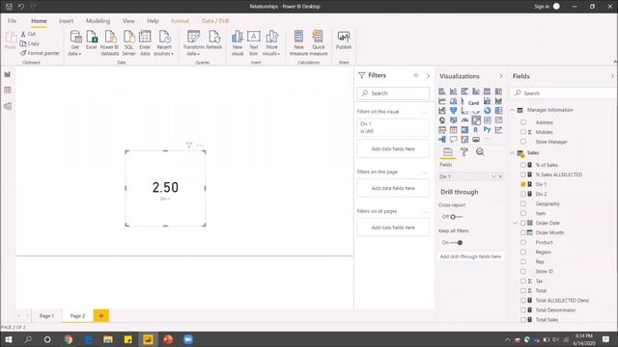Select the Filled map visualization
618x347 pixels.
(x=453, y=120)
